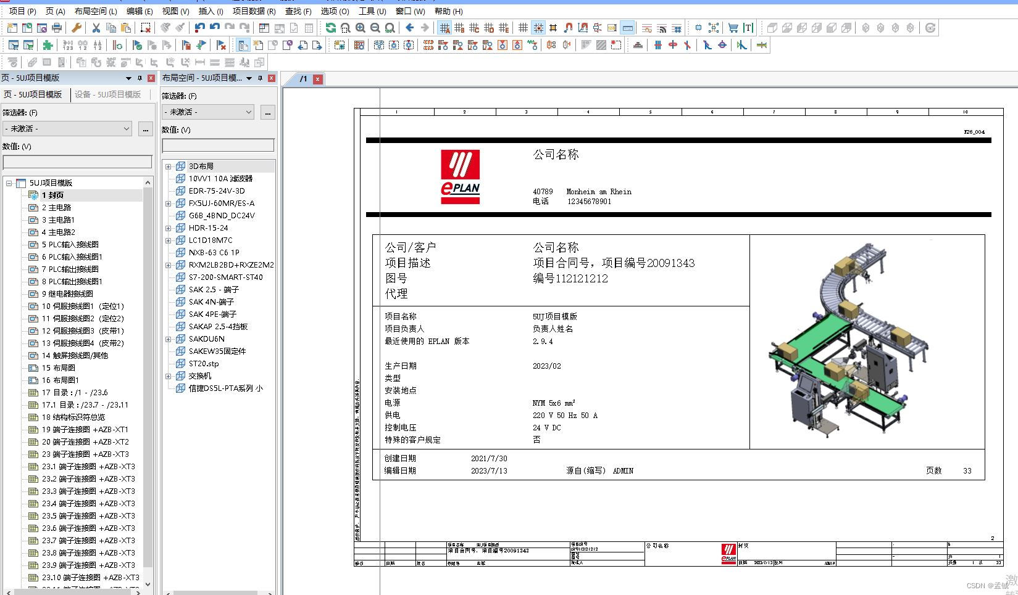Open the 工具(U) menu
Image resolution: width=1018 pixels, height=595 pixels.
click(x=372, y=11)
